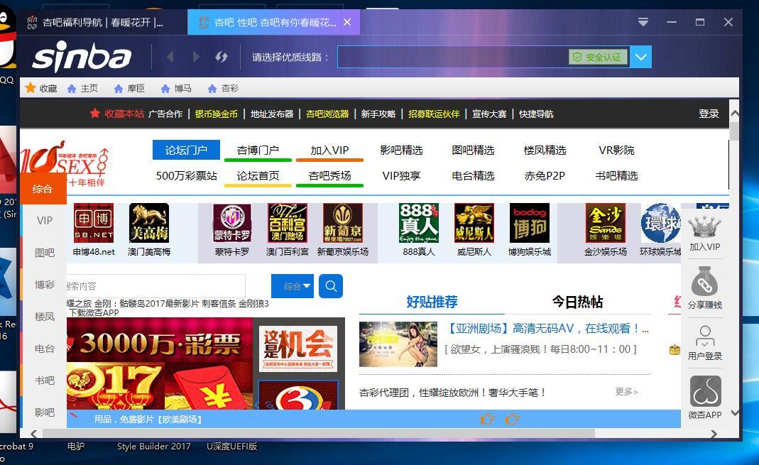759x465 pixels.
Task: Click the second thumbs icon at the bottom
Action: [513, 419]
